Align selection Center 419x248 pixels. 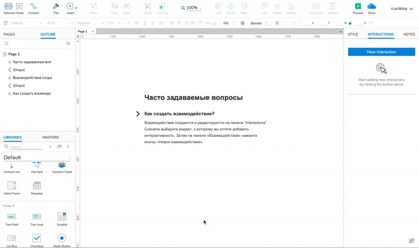(x=231, y=6)
